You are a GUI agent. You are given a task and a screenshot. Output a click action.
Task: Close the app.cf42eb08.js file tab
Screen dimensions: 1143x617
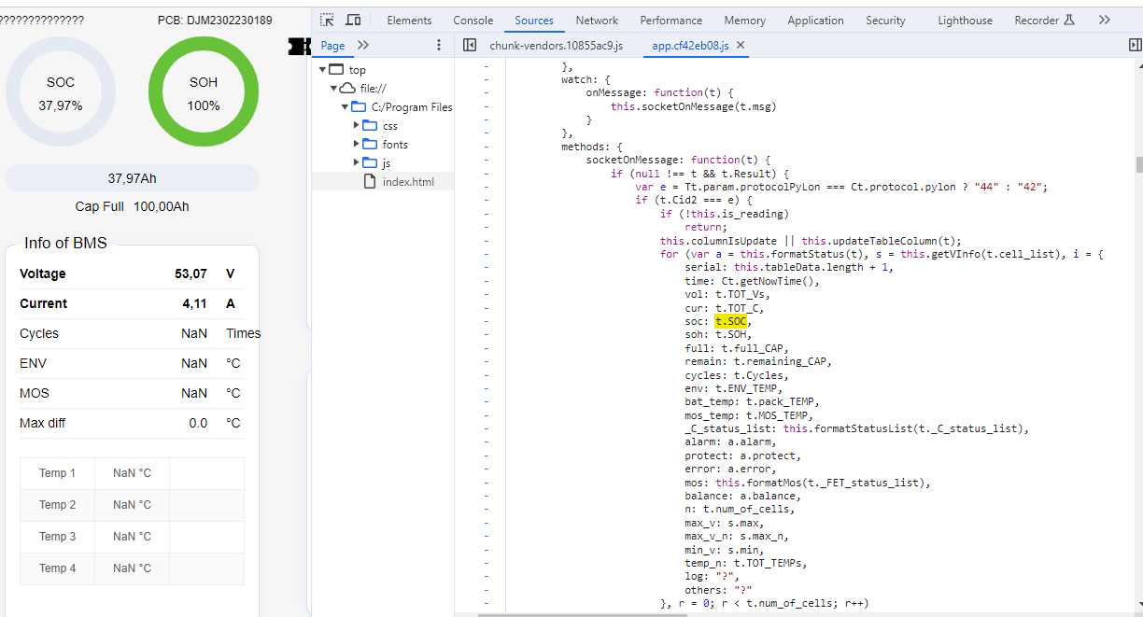click(741, 45)
